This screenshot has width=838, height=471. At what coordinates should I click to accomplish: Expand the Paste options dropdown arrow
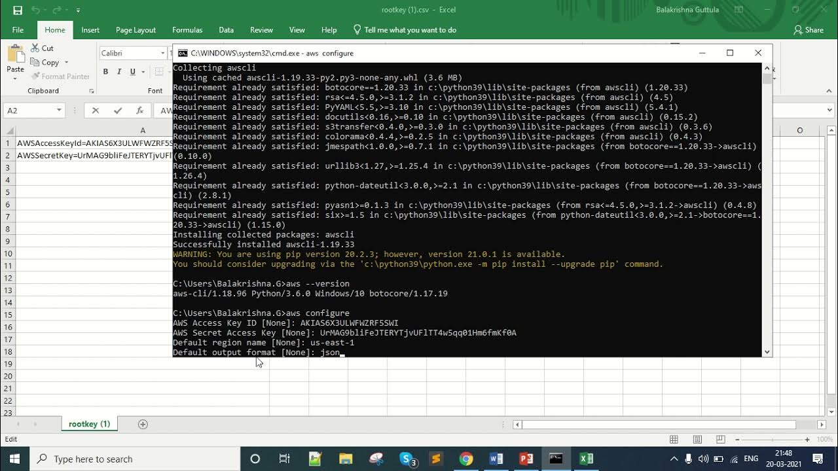point(15,78)
